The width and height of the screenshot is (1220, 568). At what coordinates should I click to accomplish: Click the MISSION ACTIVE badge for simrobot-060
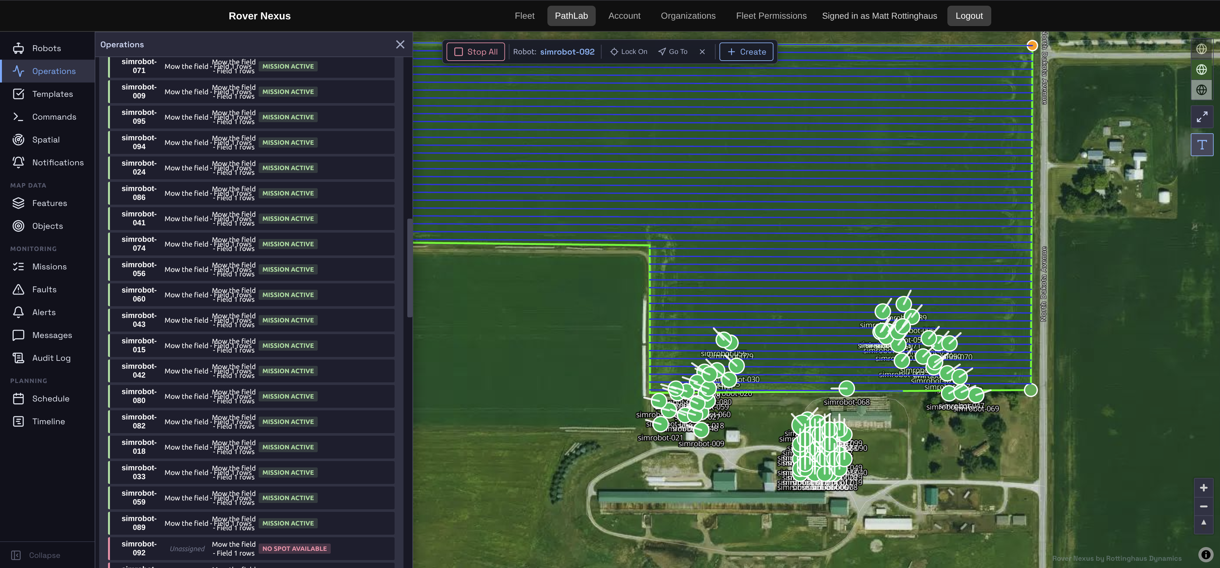click(288, 295)
